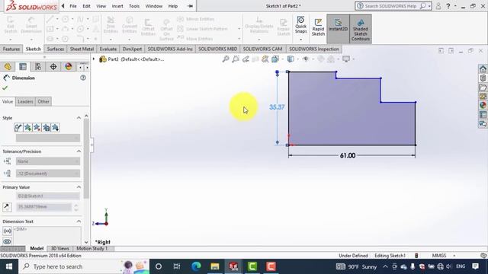Screen dimensions: 488x274
Task: Open the Motion Study 1 tab
Action: (x=91, y=249)
